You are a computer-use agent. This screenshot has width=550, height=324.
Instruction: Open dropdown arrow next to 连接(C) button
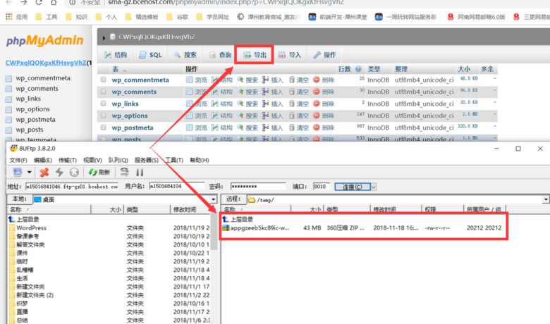click(x=374, y=187)
